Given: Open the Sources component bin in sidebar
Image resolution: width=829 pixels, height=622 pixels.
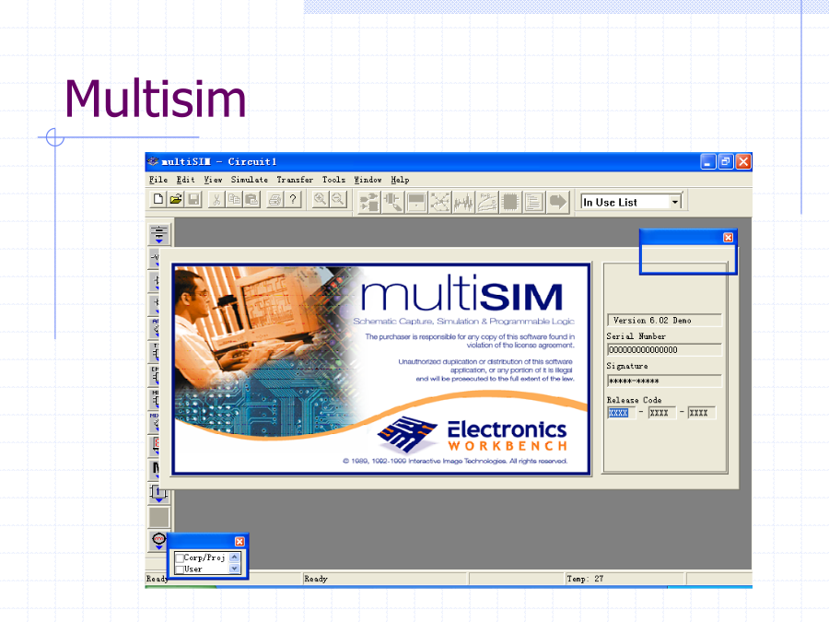Looking at the screenshot, I should click(x=158, y=234).
